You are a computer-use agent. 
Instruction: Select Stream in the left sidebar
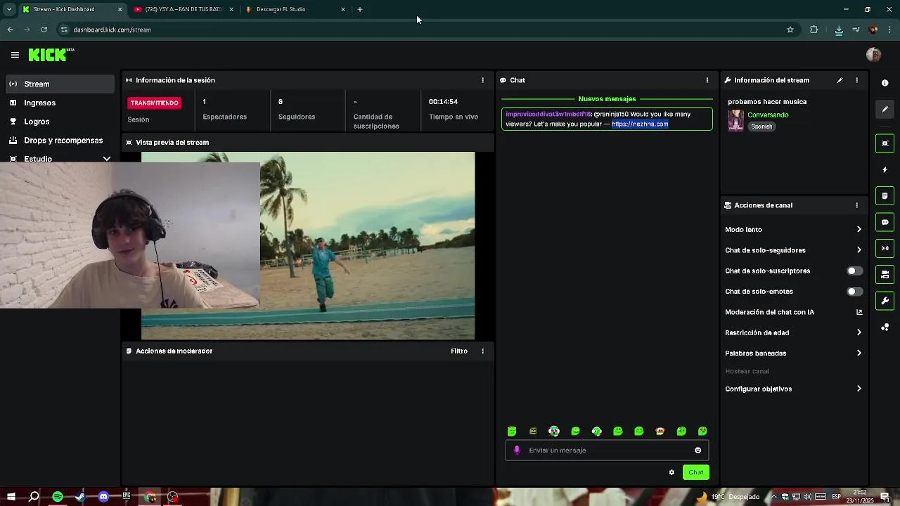(60, 84)
